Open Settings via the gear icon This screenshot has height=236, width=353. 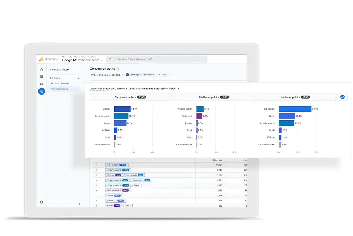coord(41,202)
